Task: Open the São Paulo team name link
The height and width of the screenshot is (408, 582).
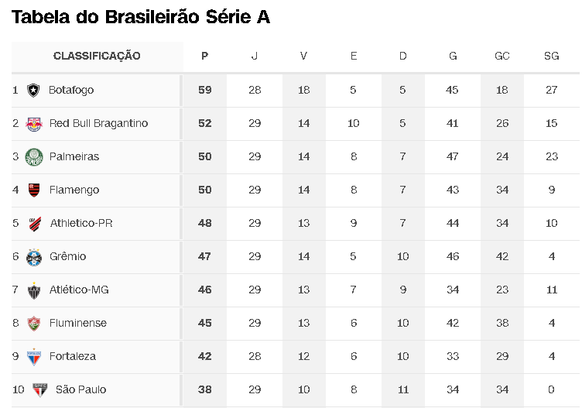Action: pos(81,389)
